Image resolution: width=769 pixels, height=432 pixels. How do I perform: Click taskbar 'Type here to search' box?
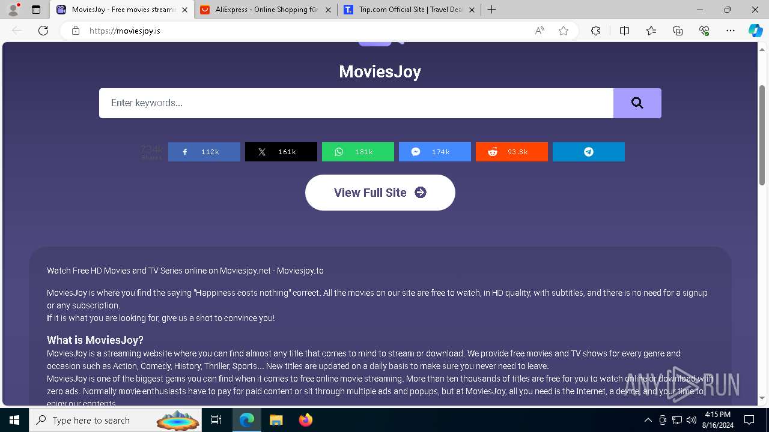[x=116, y=420]
